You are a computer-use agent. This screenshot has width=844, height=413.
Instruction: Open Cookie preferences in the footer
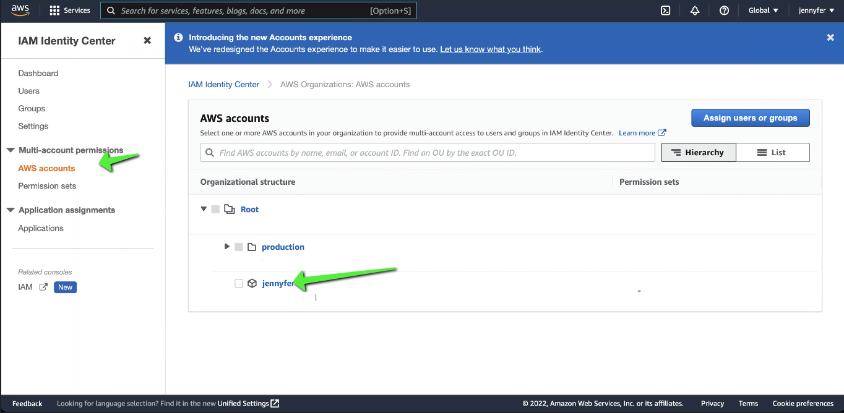[803, 404]
